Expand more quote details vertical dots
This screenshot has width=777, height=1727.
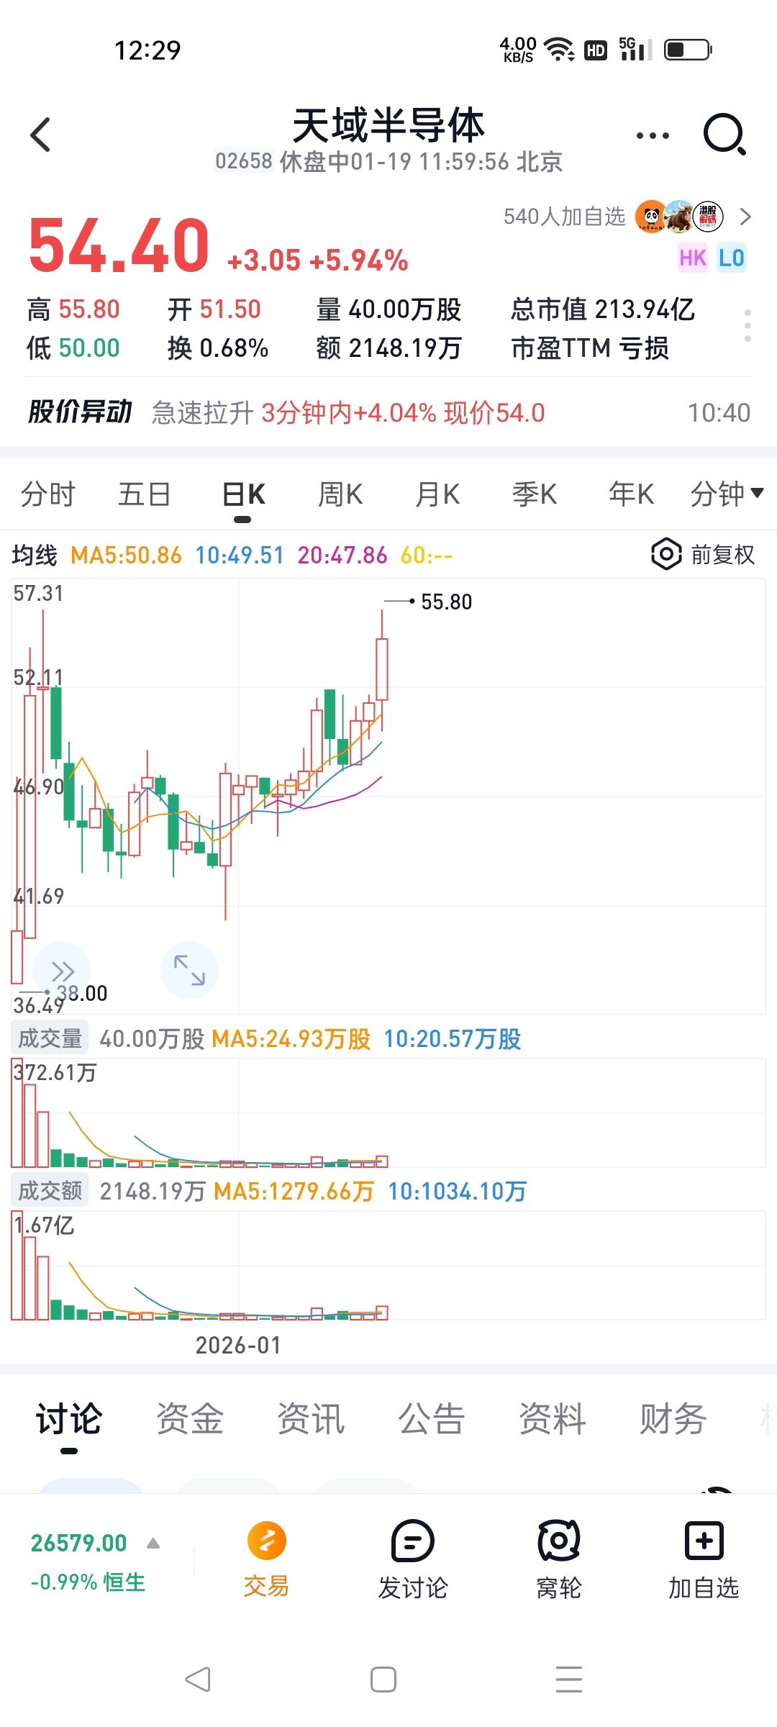click(x=748, y=325)
